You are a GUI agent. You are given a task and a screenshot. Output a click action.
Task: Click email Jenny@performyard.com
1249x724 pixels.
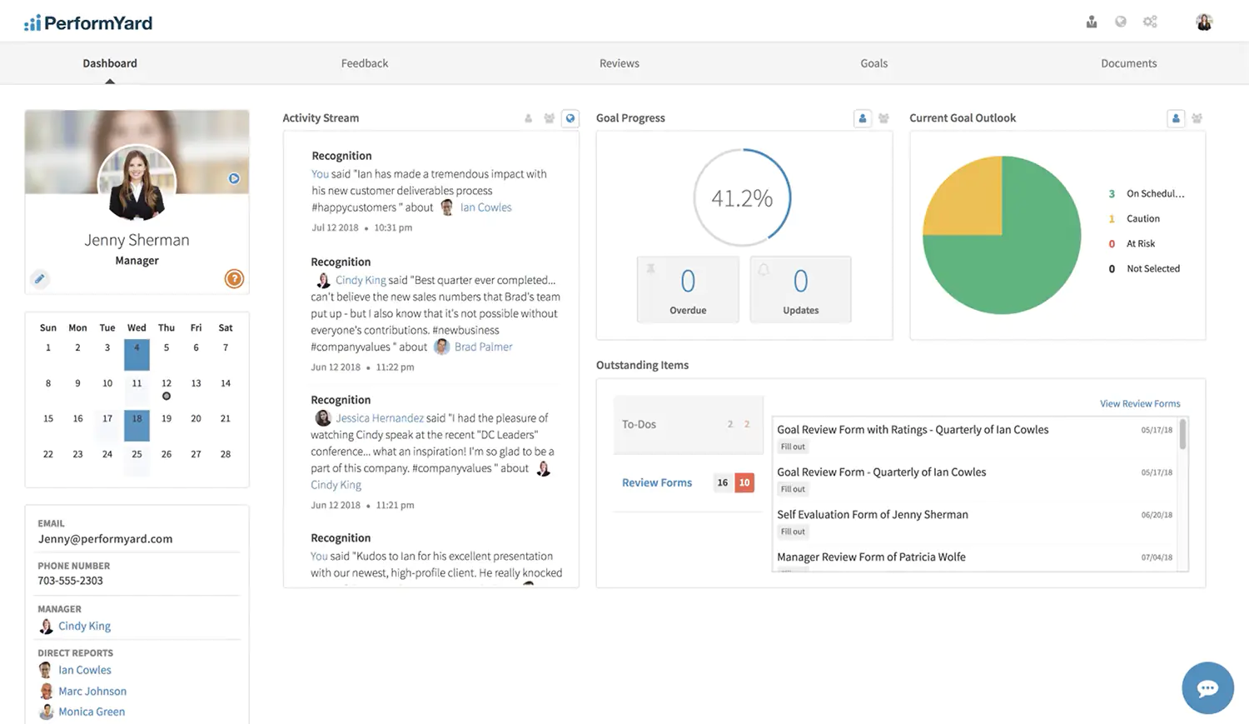[x=105, y=539]
